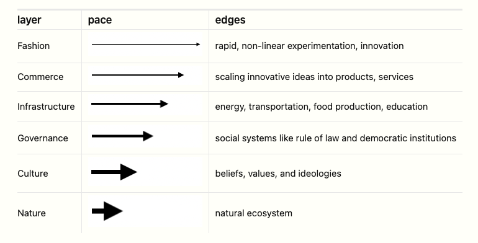Select the 'pace' column header
The image size is (478, 243).
tap(100, 20)
